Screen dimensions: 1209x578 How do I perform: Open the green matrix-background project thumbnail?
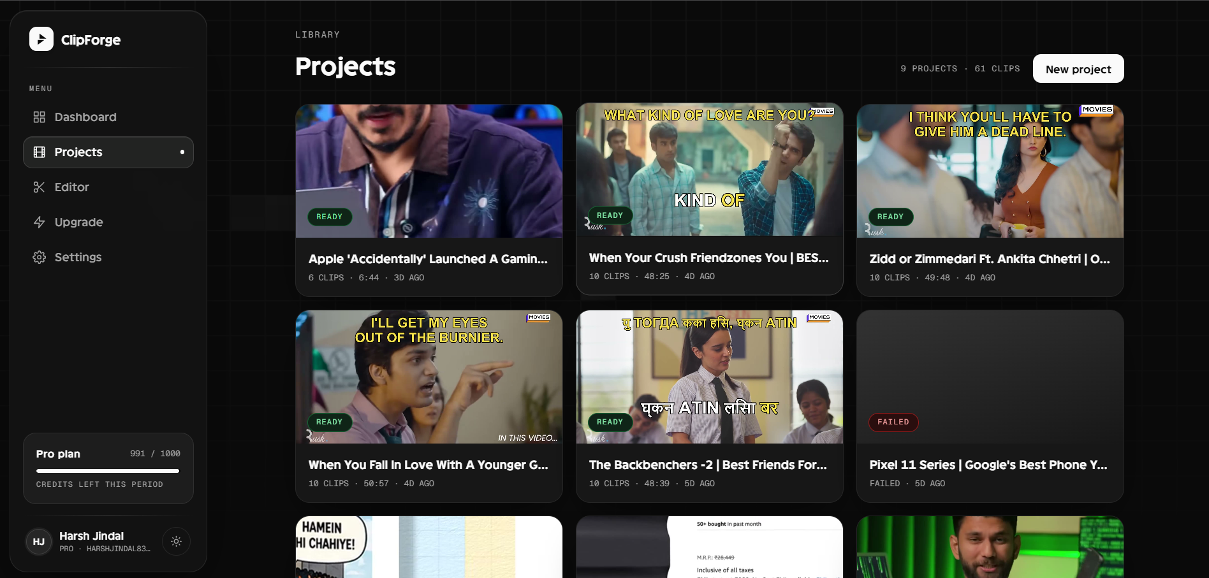[990, 547]
